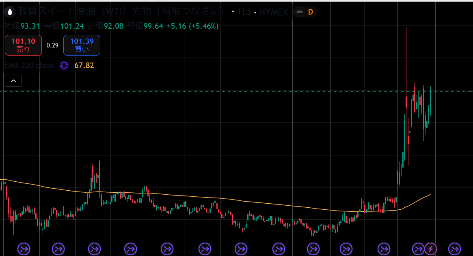The height and width of the screenshot is (256, 473).
Task: Toggle the gray dash pill beside the D
Action: tap(300, 12)
